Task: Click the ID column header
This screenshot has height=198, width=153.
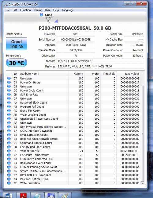Action: [x=15, y=74]
